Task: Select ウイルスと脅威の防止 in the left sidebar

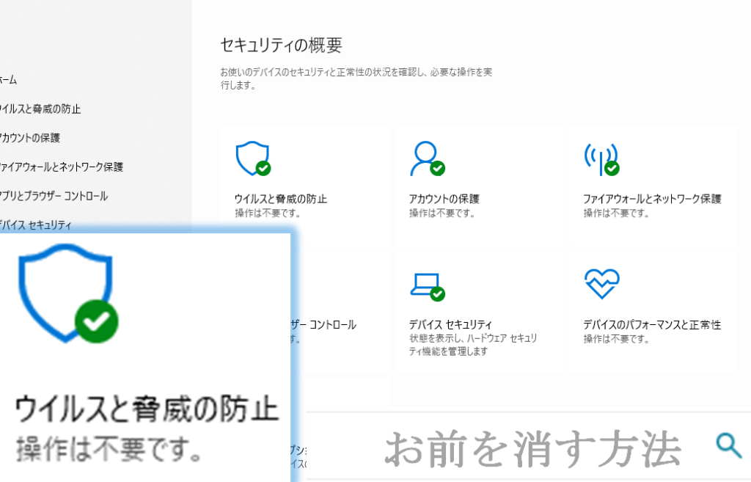Action: [40, 109]
